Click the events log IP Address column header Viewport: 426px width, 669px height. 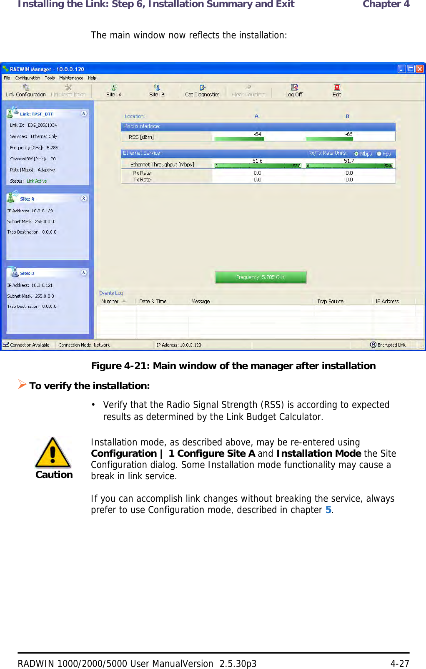point(393,301)
